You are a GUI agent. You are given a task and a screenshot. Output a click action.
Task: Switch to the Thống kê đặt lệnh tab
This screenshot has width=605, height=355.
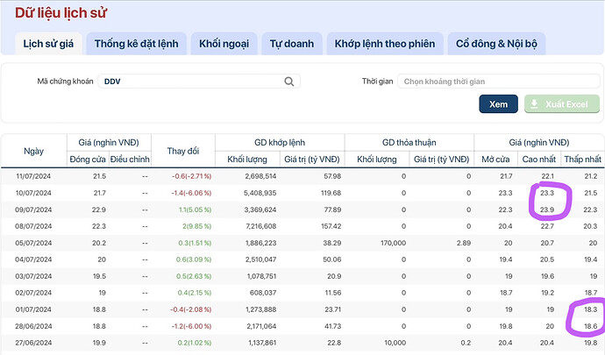(x=136, y=44)
